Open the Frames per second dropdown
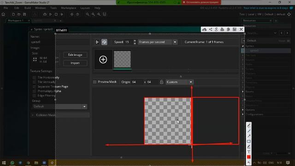Viewport: 295px width, 166px height. [x=158, y=42]
